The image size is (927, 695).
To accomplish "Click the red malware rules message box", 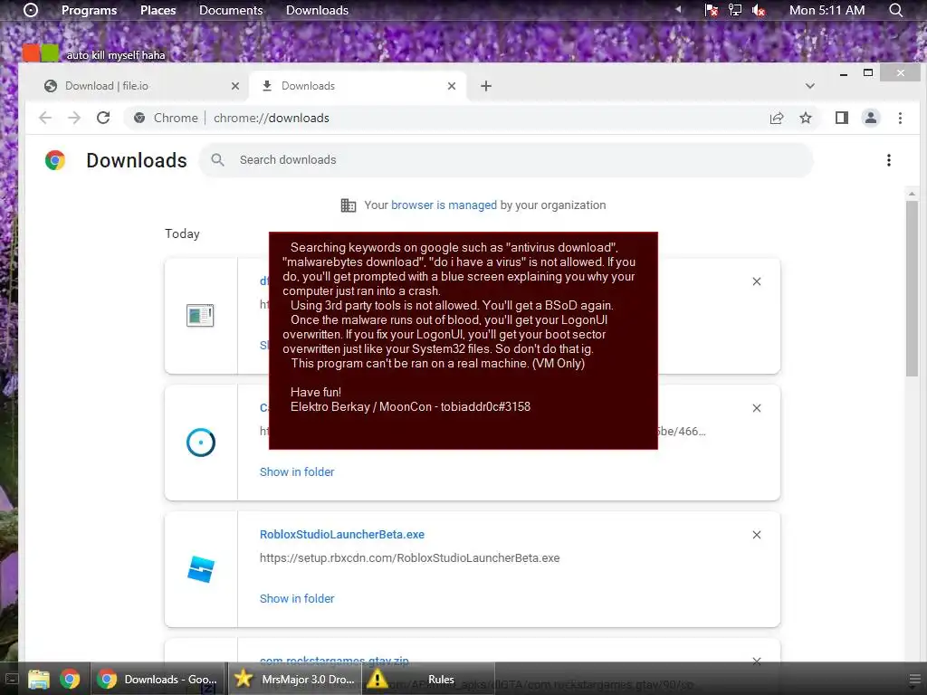I will (463, 340).
